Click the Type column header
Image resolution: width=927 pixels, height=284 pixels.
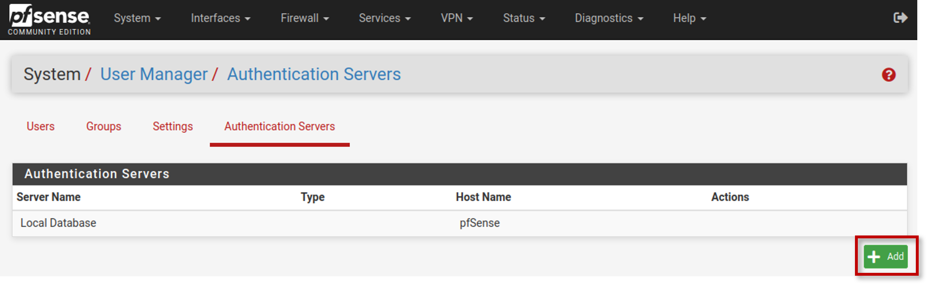pyautogui.click(x=313, y=197)
